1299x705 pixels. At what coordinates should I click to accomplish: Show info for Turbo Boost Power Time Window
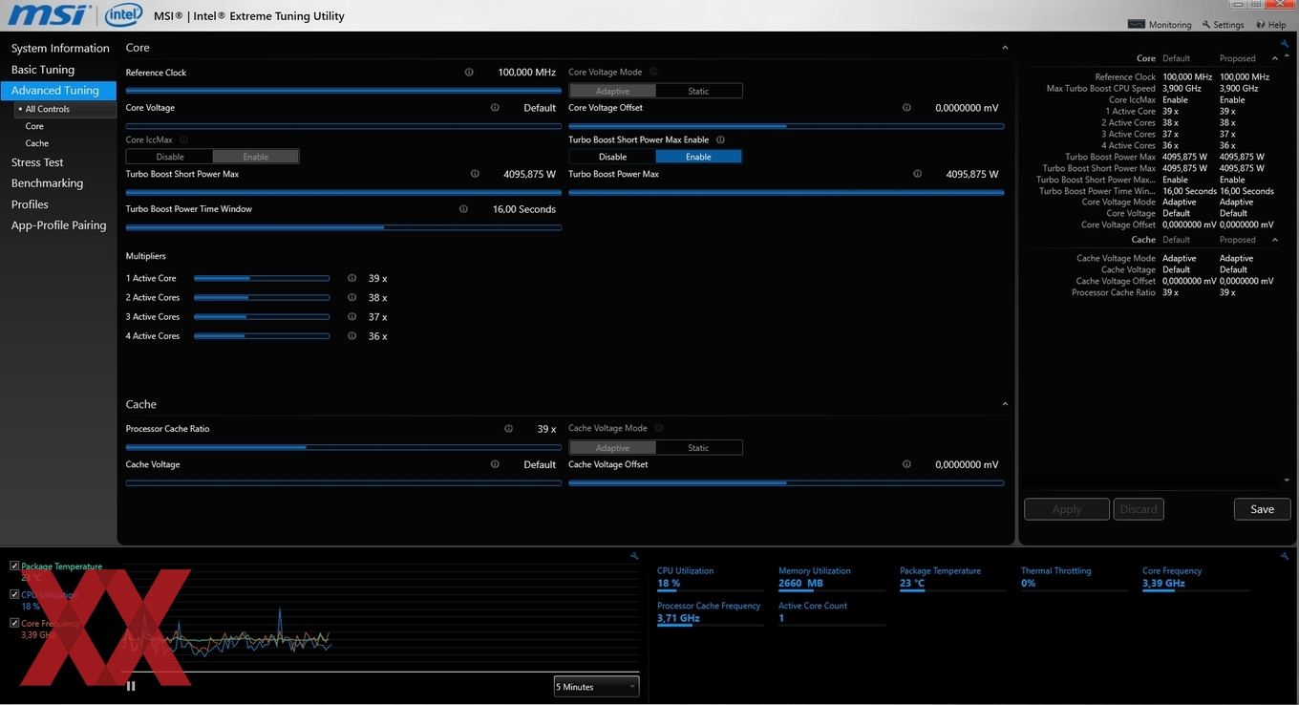click(463, 209)
